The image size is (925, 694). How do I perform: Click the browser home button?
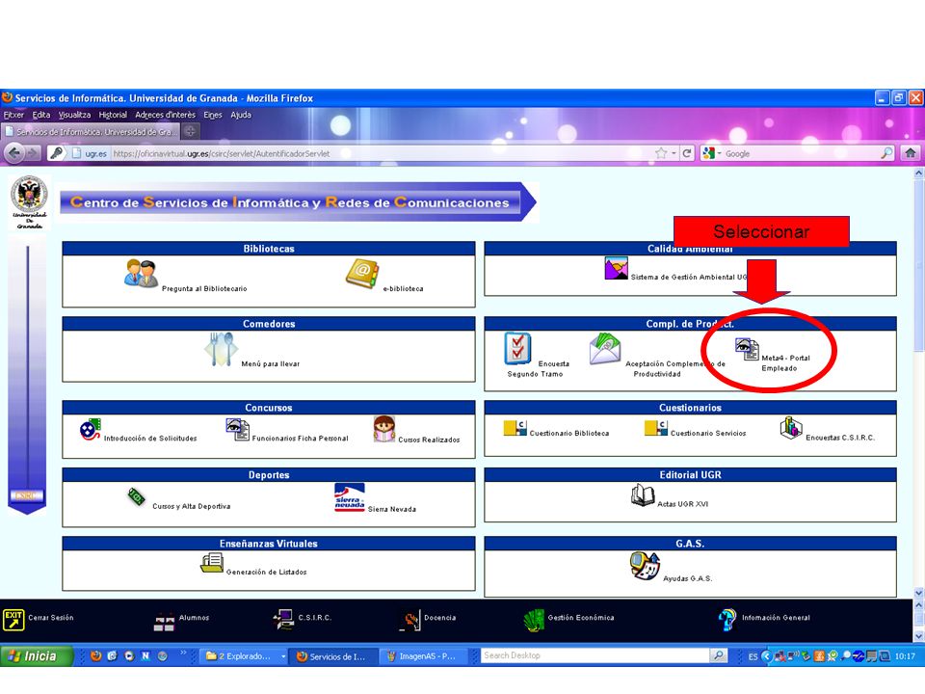click(911, 153)
